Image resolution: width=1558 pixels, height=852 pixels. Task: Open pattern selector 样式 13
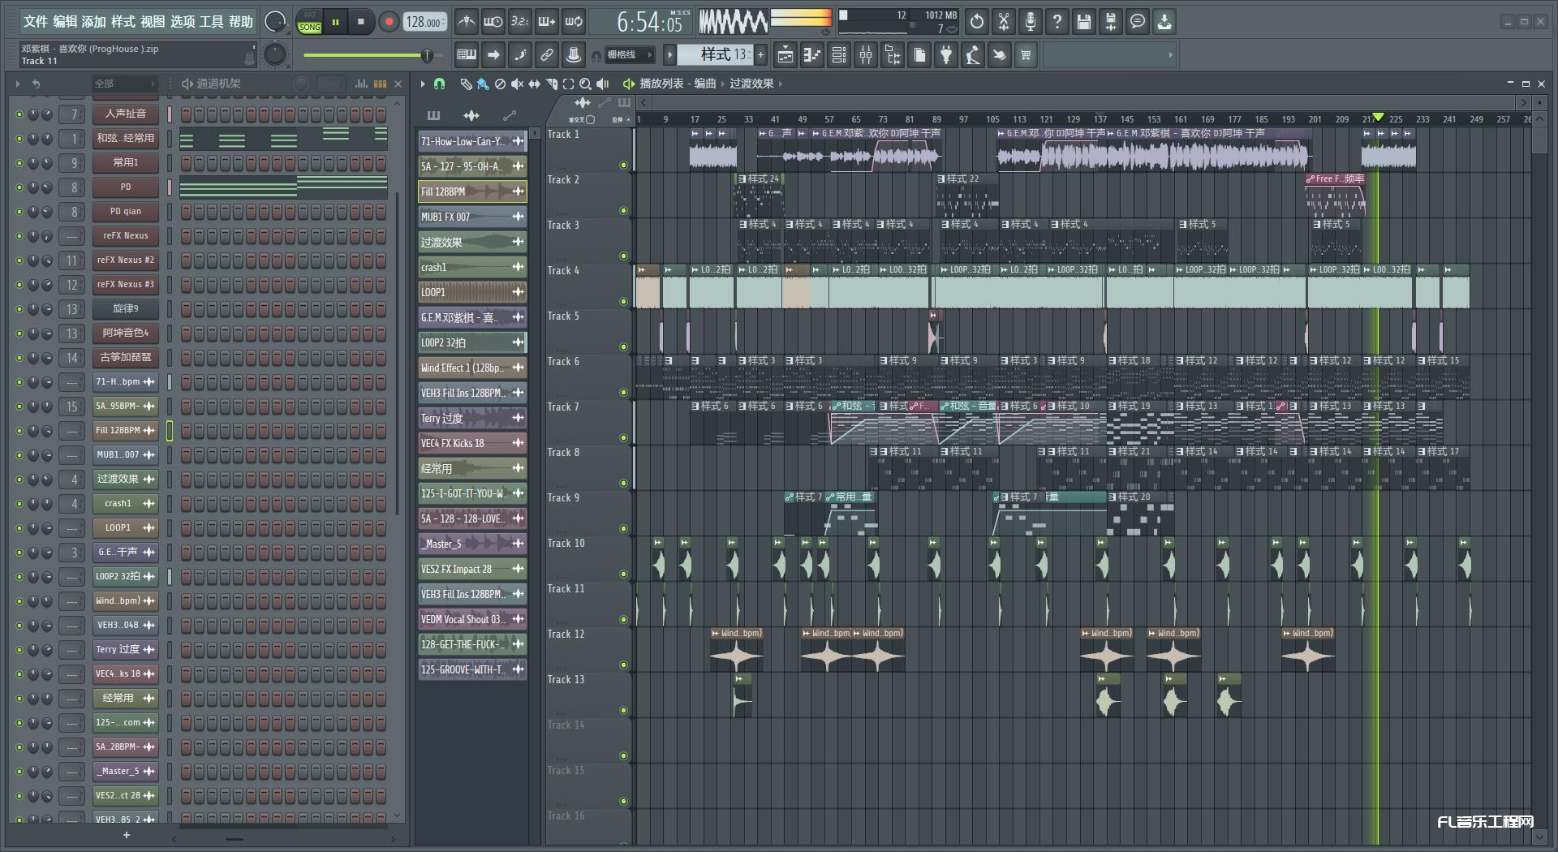716,55
